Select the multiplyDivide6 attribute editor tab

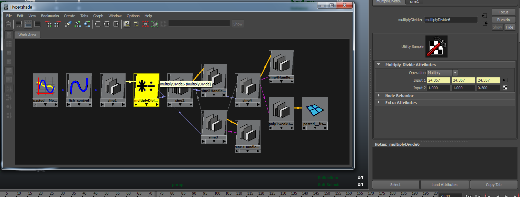pos(389,2)
